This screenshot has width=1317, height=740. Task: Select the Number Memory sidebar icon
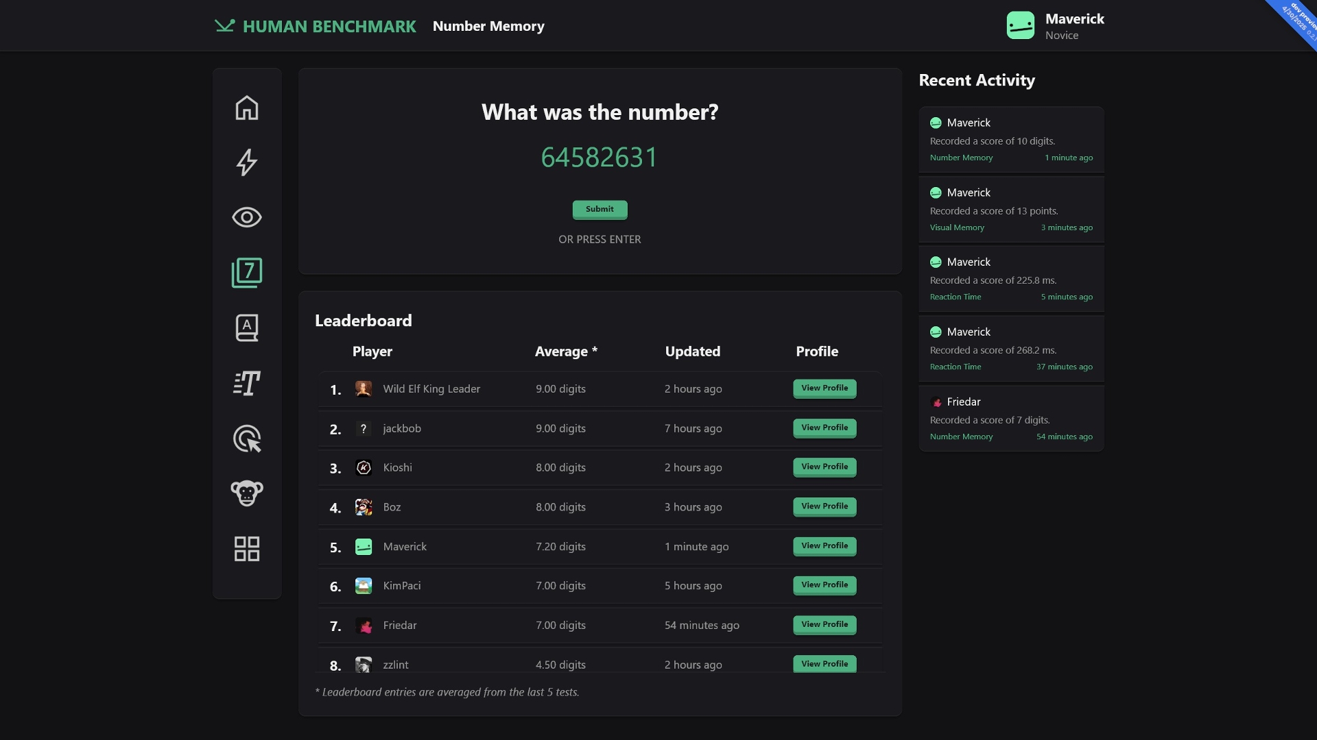pyautogui.click(x=247, y=273)
